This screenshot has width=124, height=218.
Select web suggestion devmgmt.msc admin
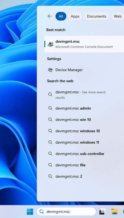84,108
